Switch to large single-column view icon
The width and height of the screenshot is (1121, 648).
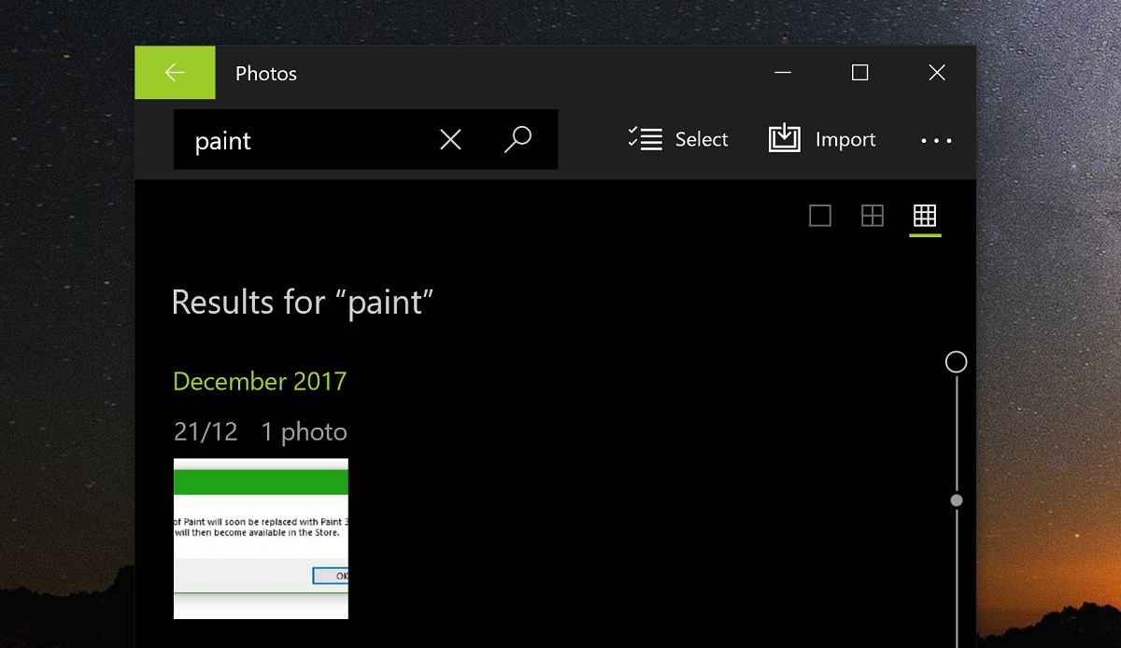click(819, 216)
